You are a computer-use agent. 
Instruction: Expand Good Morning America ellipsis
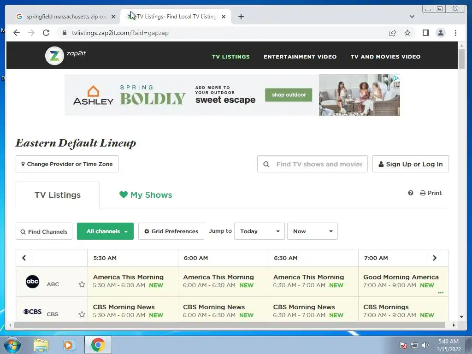[x=441, y=293]
